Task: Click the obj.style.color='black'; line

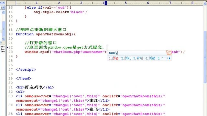Action: click(x=60, y=12)
